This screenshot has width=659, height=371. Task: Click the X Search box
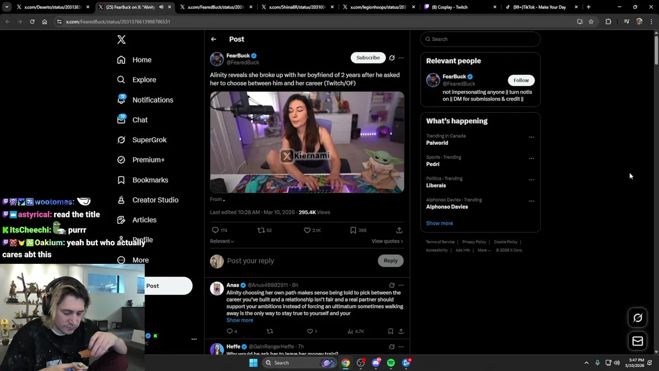pos(480,39)
